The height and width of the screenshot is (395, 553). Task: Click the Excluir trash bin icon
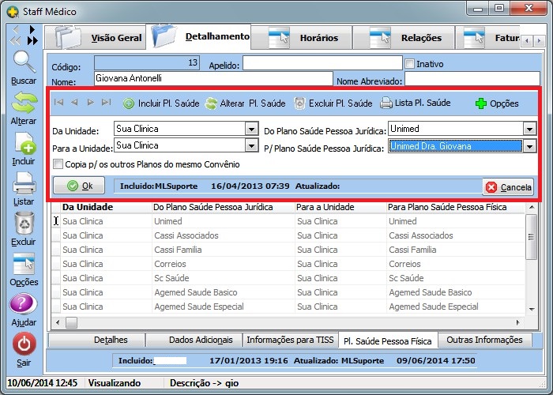tap(24, 224)
